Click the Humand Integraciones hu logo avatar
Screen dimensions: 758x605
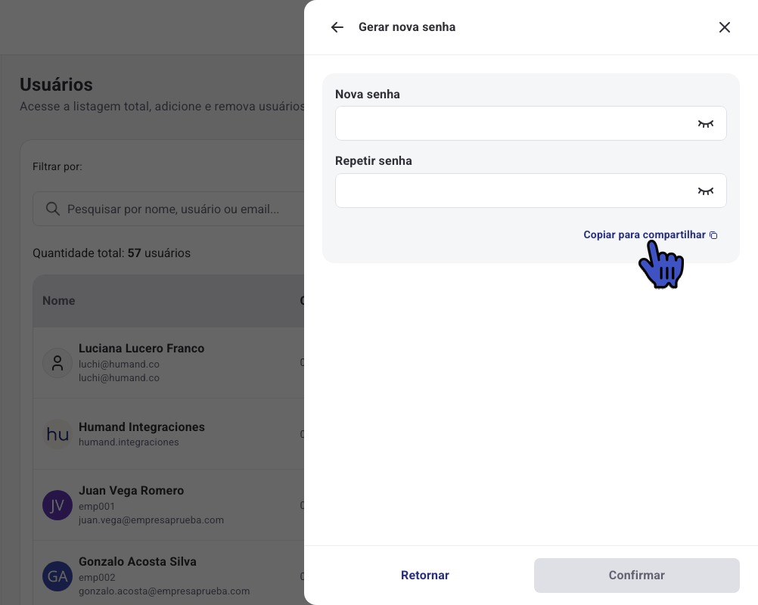57,434
